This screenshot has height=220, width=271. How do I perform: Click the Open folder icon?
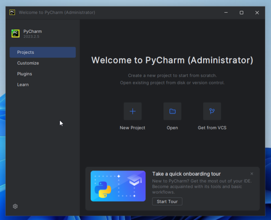[x=172, y=111]
